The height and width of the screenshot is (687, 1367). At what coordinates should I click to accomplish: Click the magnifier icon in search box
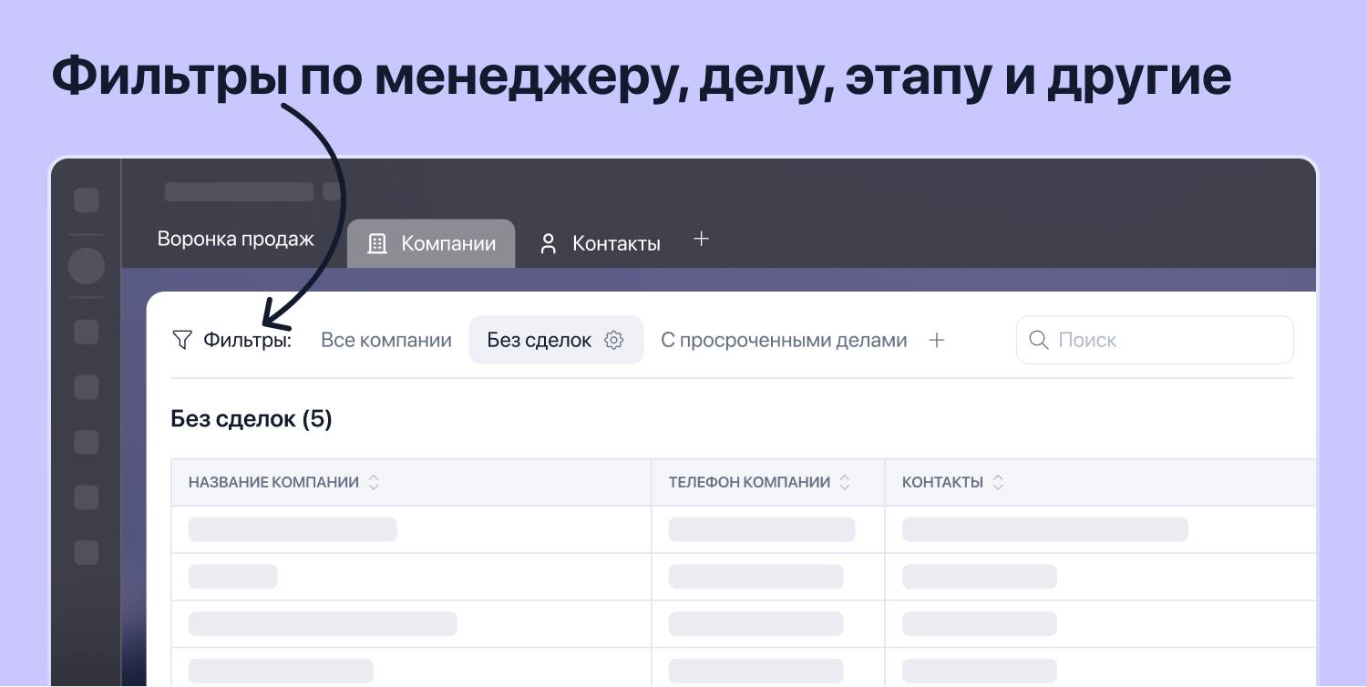[x=1038, y=341]
